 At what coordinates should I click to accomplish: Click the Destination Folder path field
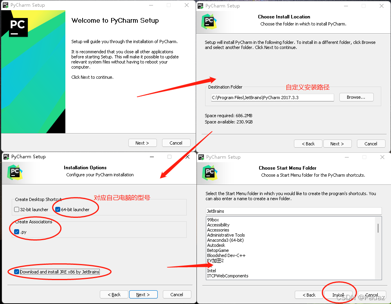[x=272, y=98]
